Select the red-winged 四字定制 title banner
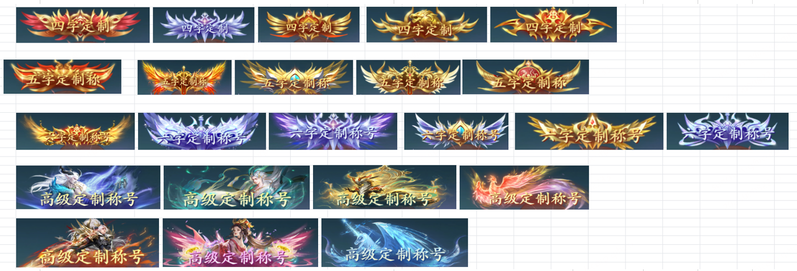 click(x=82, y=25)
